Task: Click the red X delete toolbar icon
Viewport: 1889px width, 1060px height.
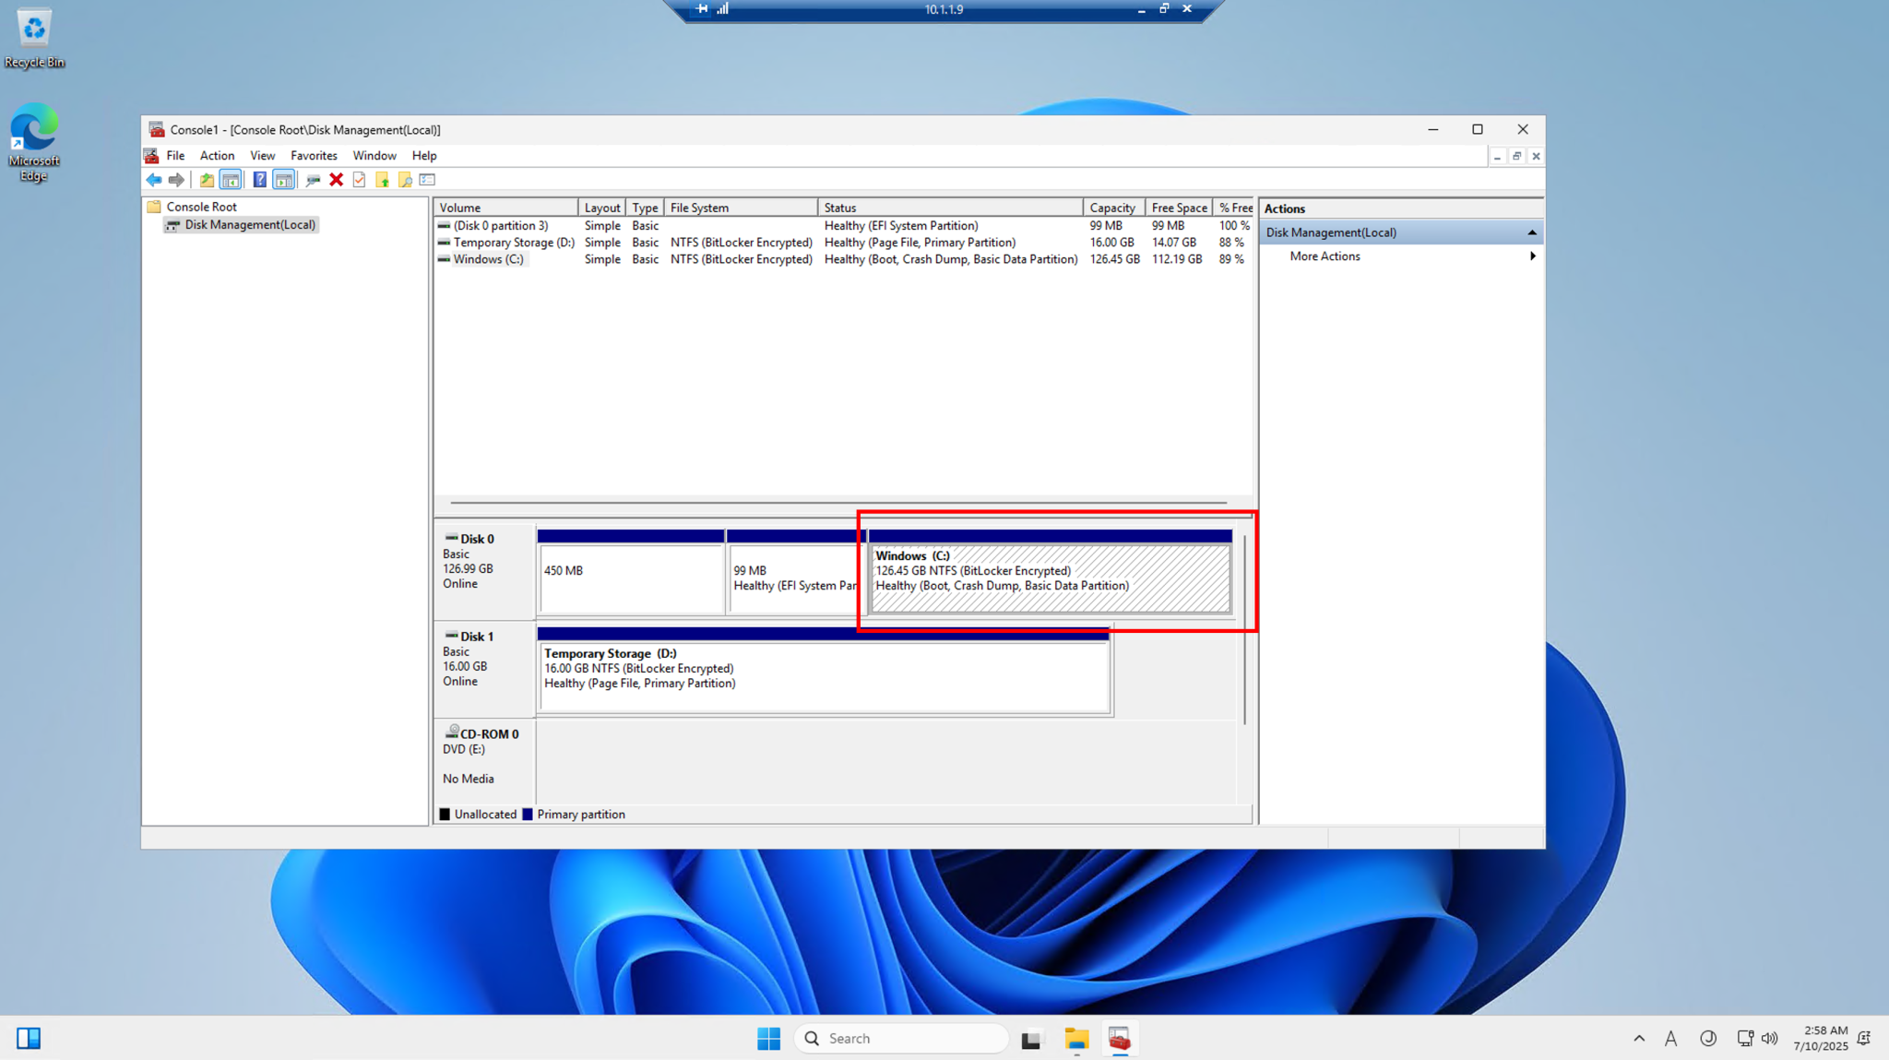Action: [335, 180]
